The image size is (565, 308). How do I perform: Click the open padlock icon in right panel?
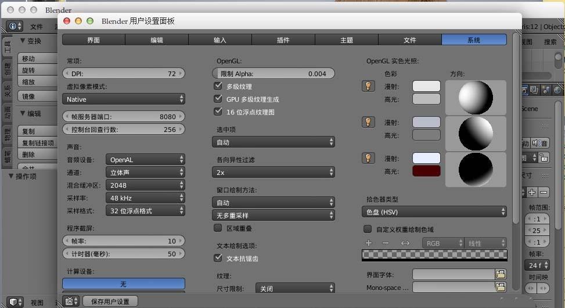click(x=544, y=157)
